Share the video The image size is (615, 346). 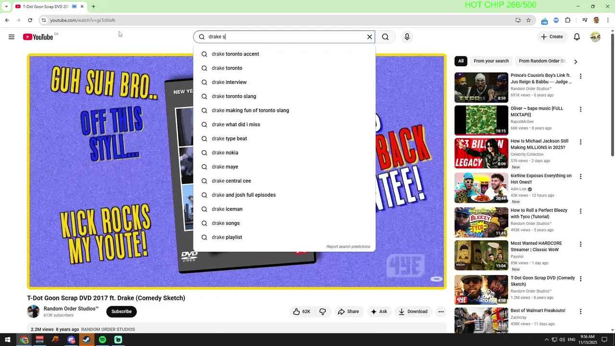[x=348, y=311]
